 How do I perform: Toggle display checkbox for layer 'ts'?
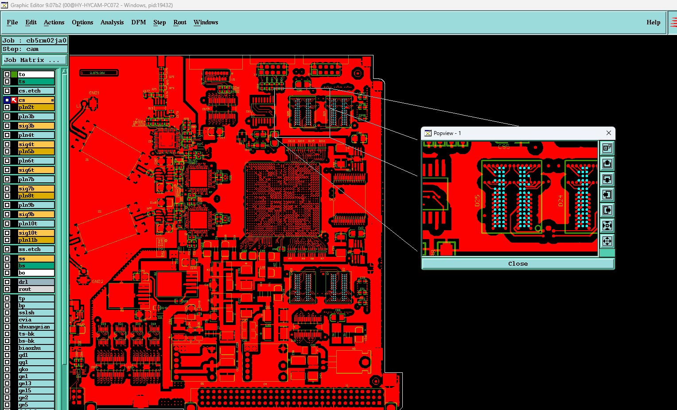[x=7, y=81]
